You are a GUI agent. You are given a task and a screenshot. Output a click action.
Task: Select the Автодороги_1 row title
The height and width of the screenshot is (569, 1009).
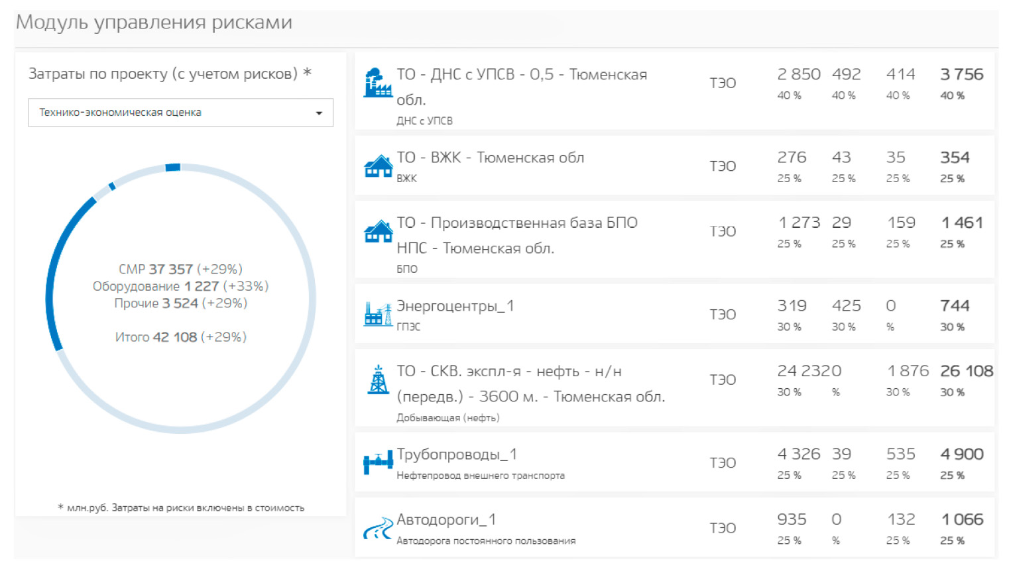pos(445,519)
